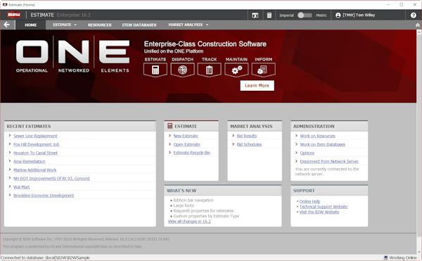Open the Area Remediation estimate

tap(30, 161)
